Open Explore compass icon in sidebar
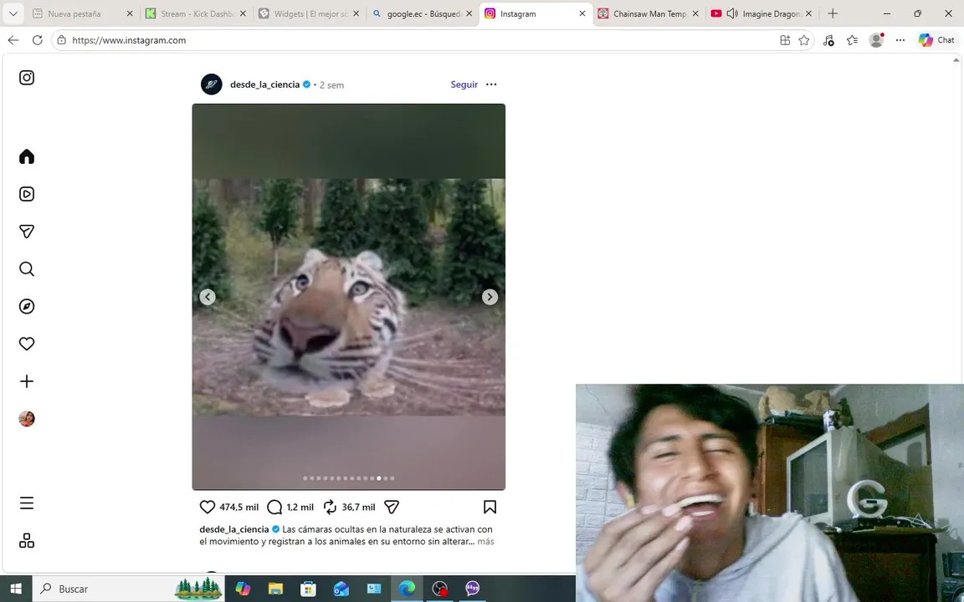The width and height of the screenshot is (964, 602). (27, 307)
